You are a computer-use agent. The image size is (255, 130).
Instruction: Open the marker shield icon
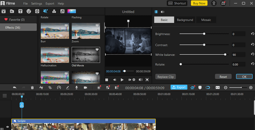pos(200,87)
